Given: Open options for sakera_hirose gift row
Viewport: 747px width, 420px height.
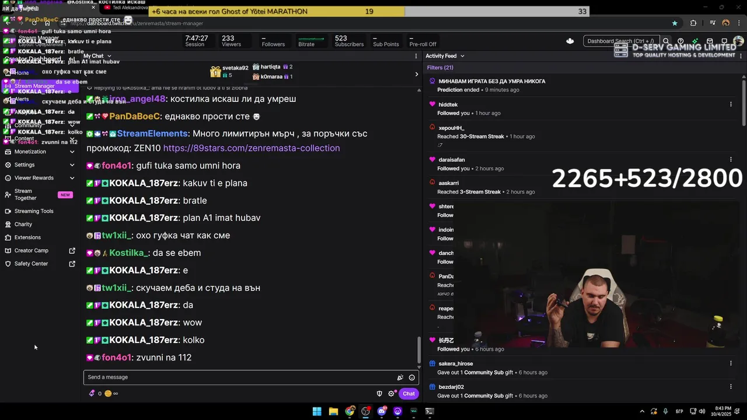Looking at the screenshot, I should [x=731, y=363].
